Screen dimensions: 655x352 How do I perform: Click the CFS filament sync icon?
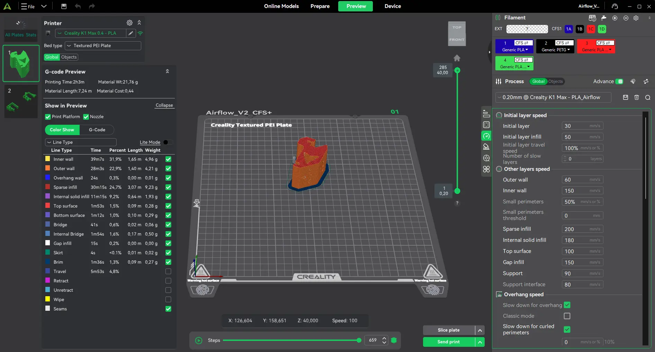pyautogui.click(x=592, y=18)
